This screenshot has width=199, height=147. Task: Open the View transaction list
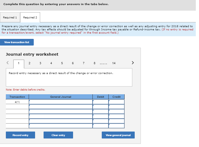point(17,42)
